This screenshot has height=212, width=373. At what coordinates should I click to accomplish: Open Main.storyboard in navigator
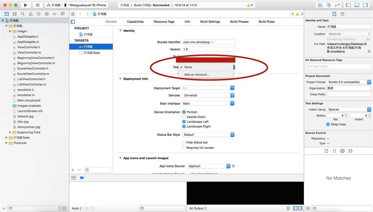point(29,100)
